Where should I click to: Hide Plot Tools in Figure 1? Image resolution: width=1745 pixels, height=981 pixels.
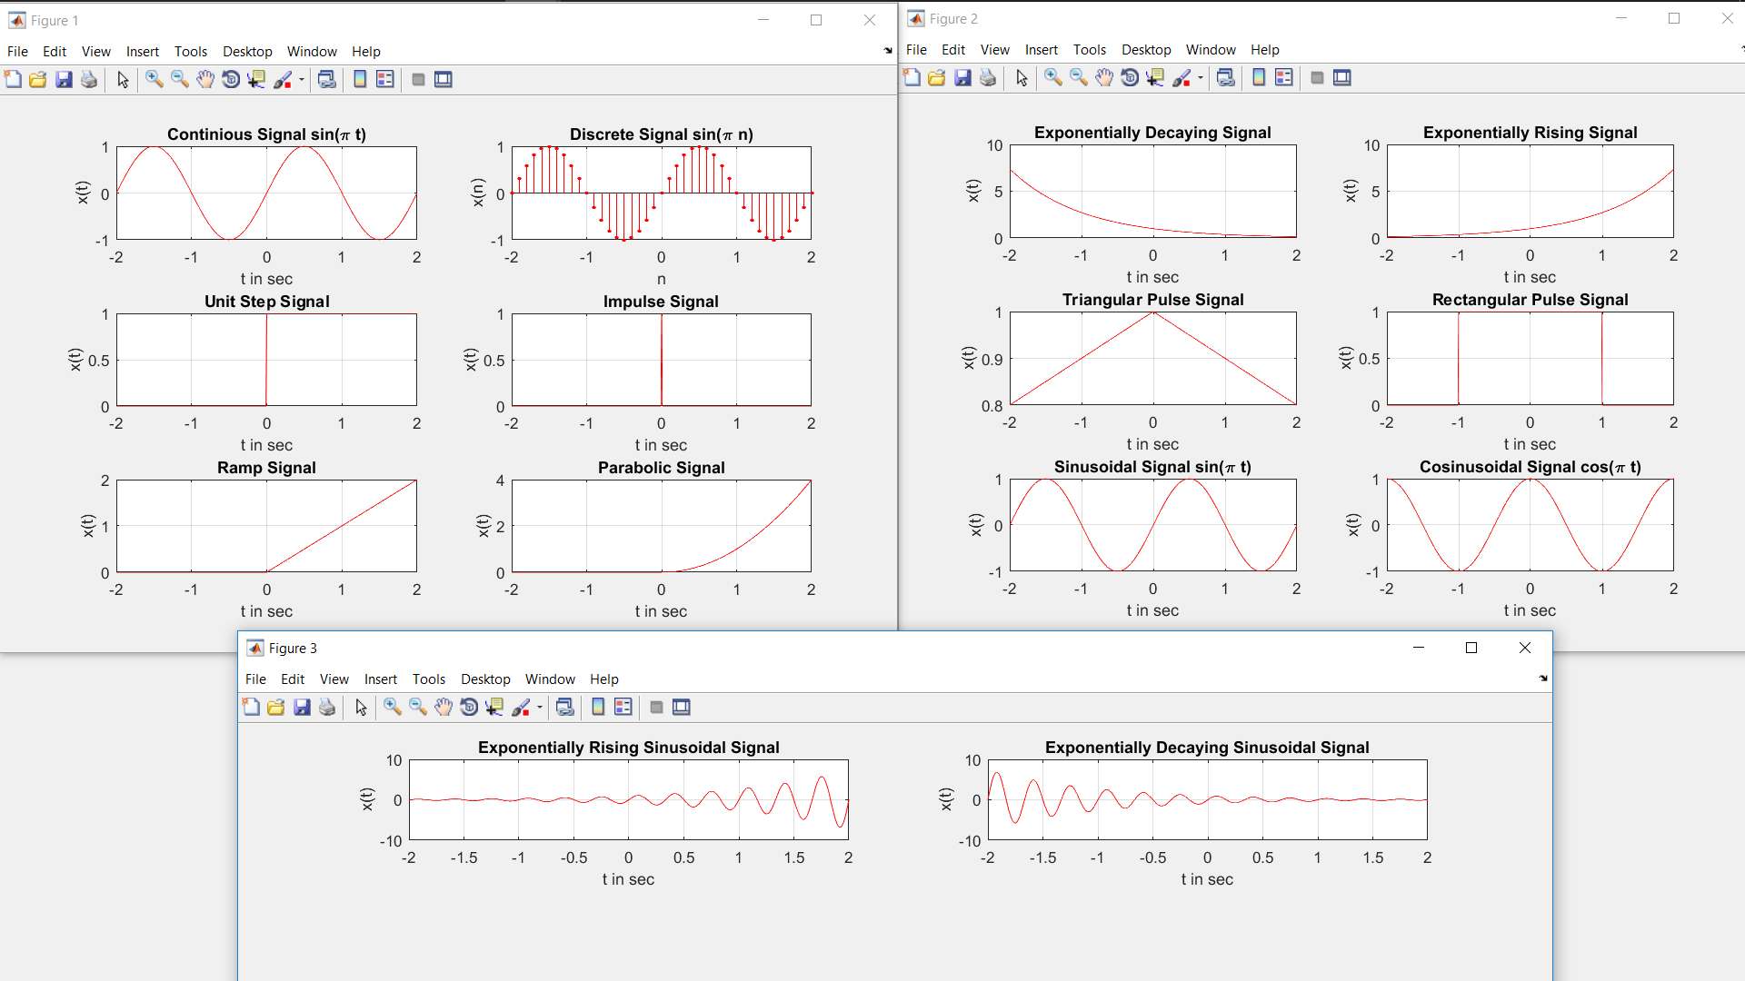point(418,80)
